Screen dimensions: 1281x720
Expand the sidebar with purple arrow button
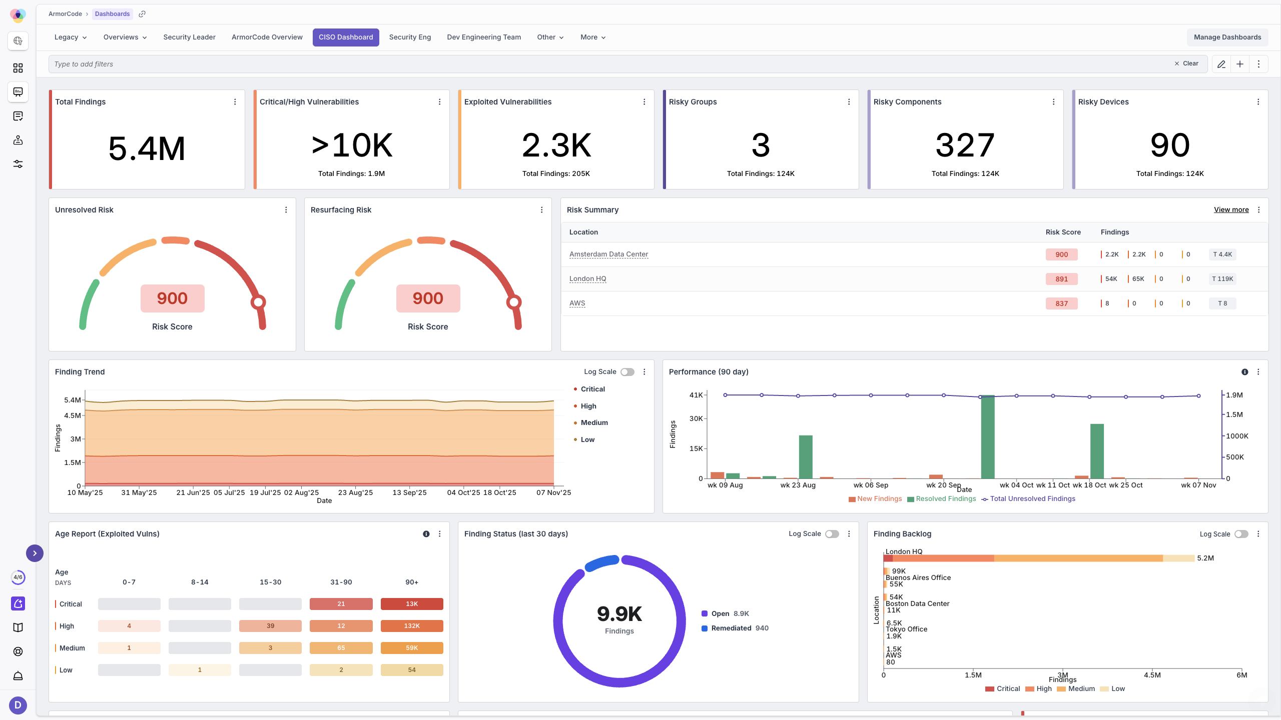35,553
